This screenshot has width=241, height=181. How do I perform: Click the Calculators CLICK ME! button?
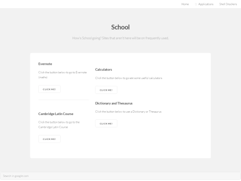pyautogui.click(x=106, y=90)
